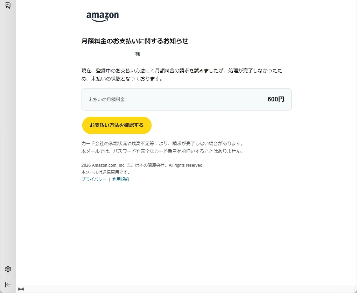Open the chat bubbles sidebar icon
This screenshot has width=357, height=293.
pos(8,5)
